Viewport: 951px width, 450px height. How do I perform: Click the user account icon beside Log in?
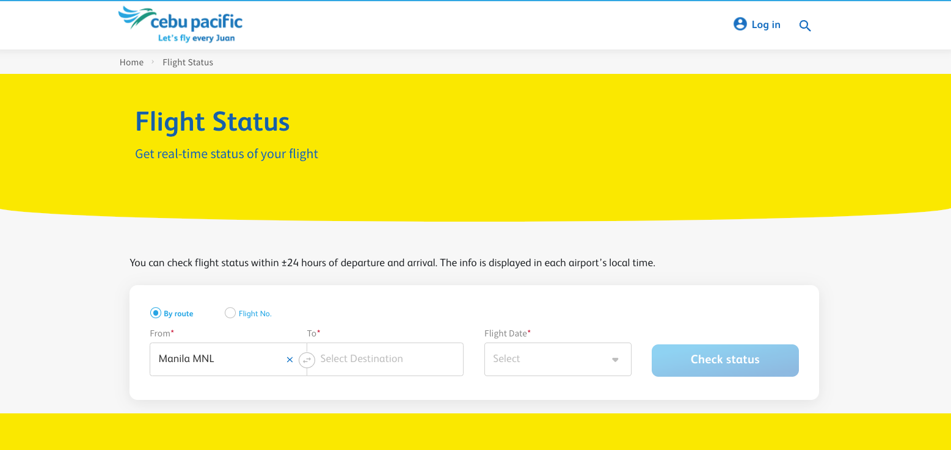click(x=740, y=24)
